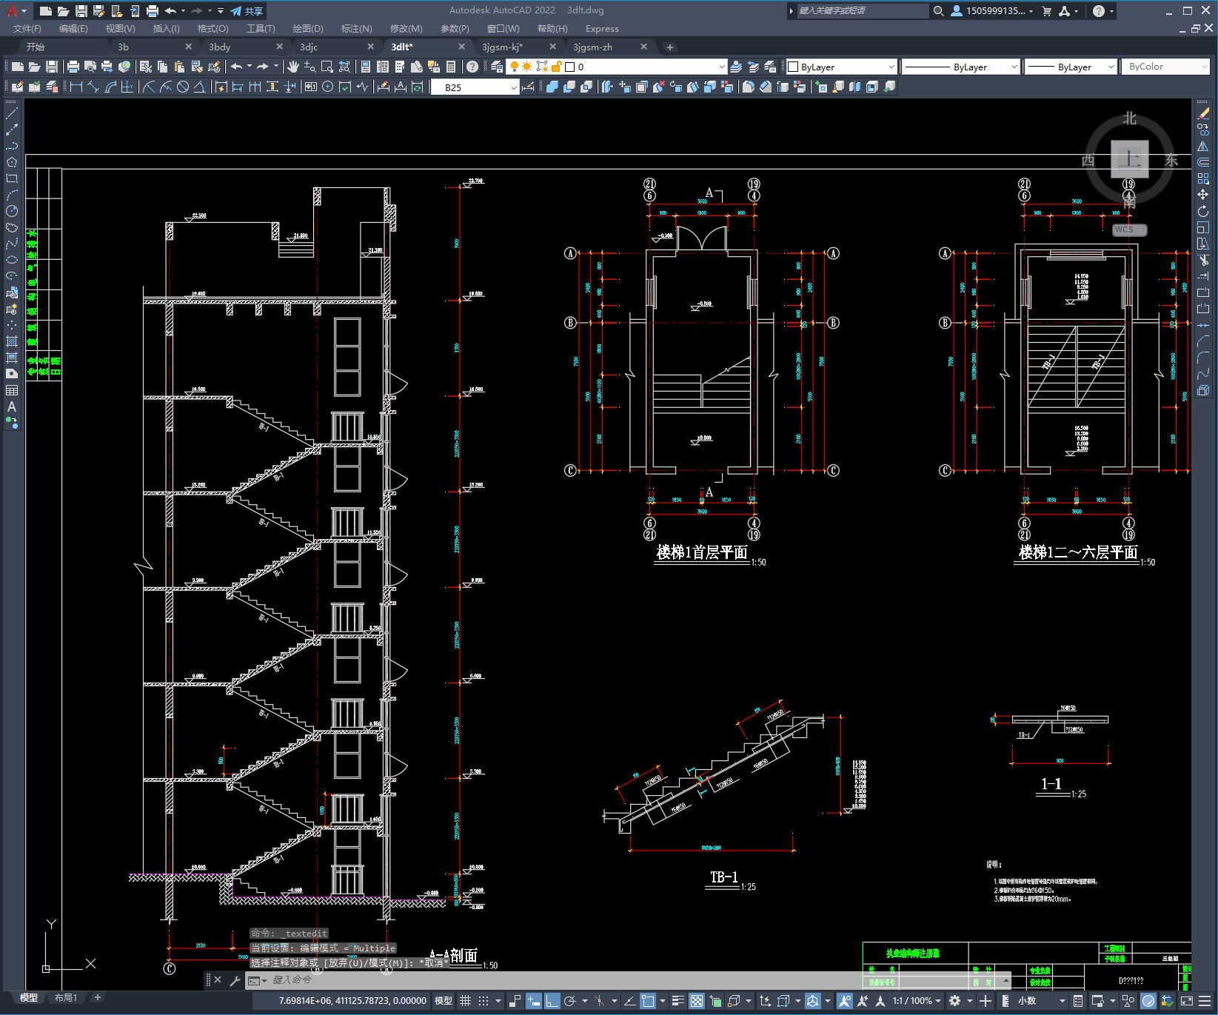Toggle object snap in status bar
The width and height of the screenshot is (1218, 1015).
coord(648,1001)
